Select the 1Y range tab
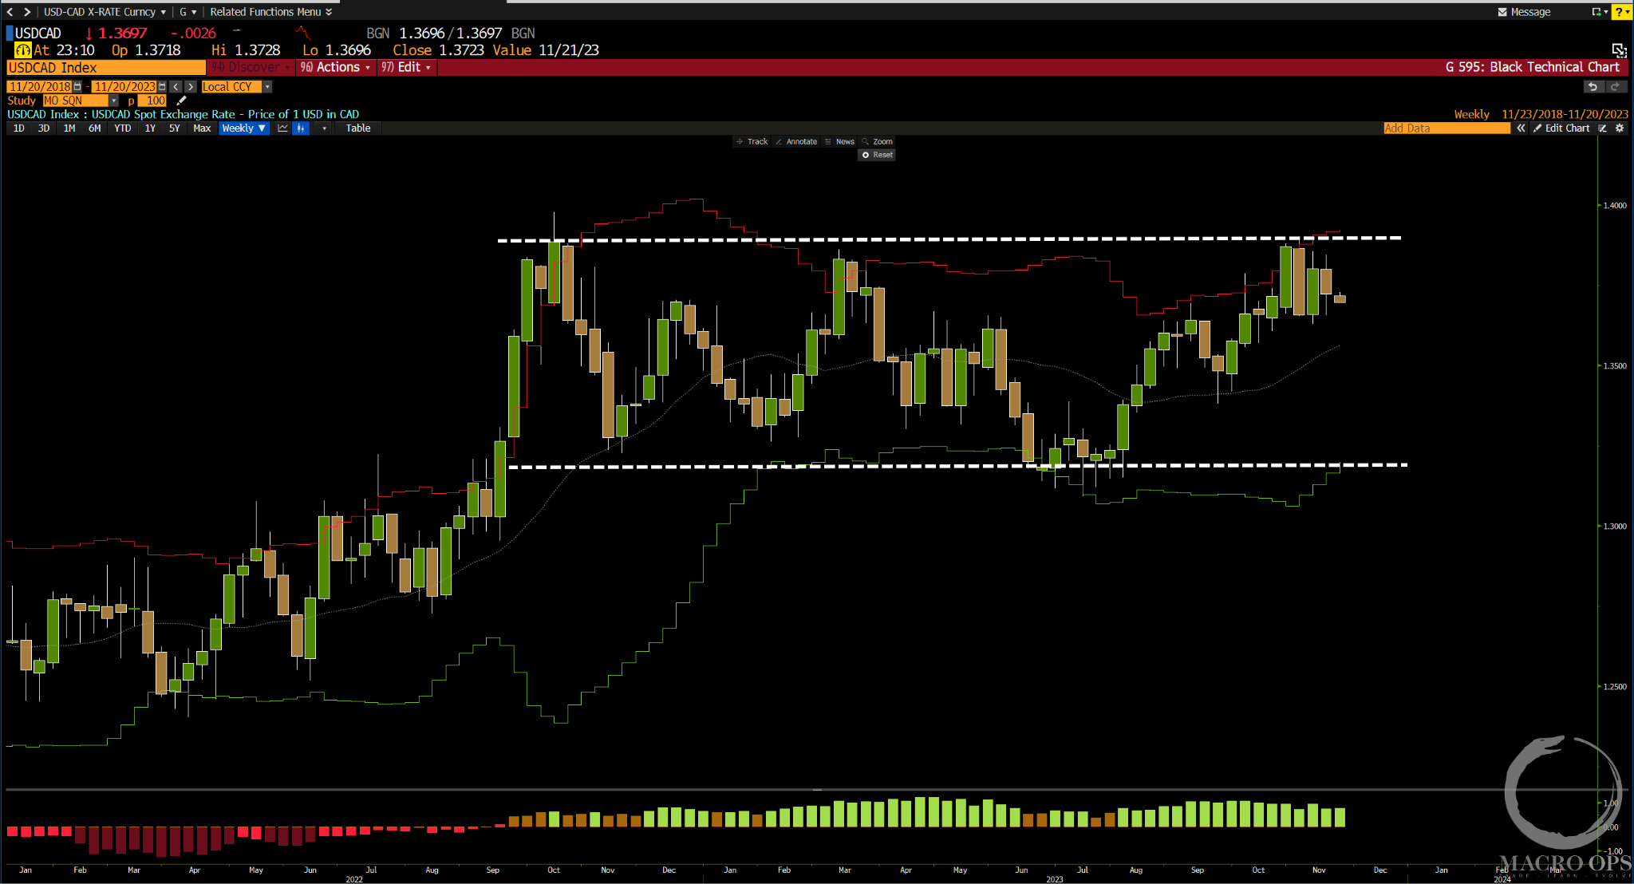 click(x=150, y=128)
